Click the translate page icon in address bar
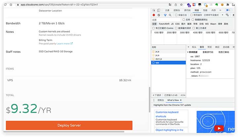Screen dimensions: 238x137 point(170,5)
